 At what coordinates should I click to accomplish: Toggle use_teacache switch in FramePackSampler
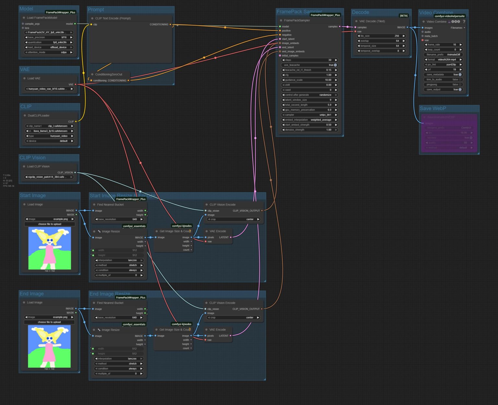pos(335,65)
